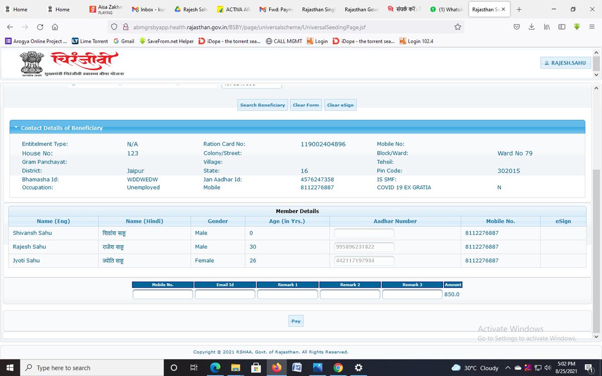Image resolution: width=602 pixels, height=376 pixels.
Task: Open the browser home page
Action: click(55, 27)
